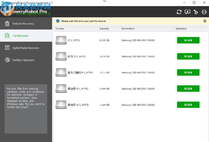Close the RecoveryRobot Pro window

tap(204, 3)
